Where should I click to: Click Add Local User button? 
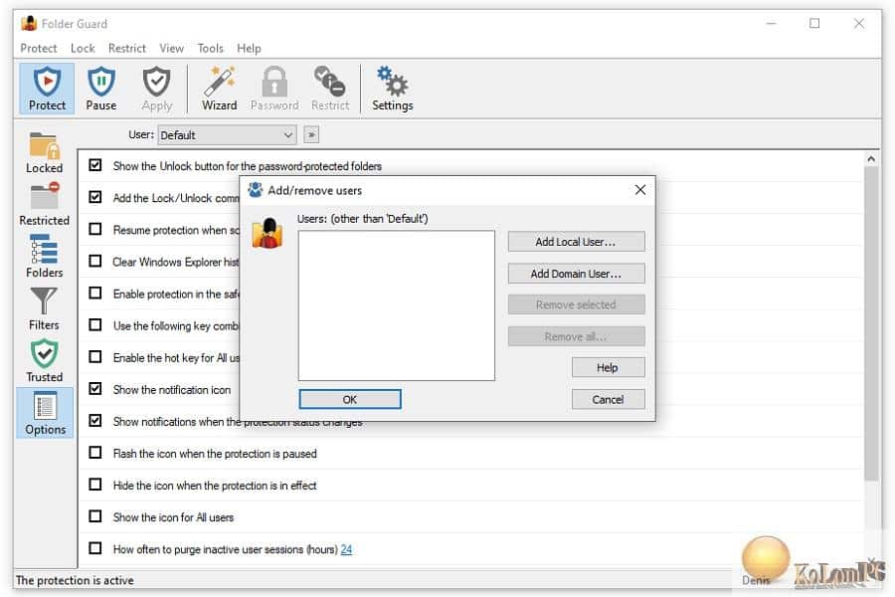576,242
